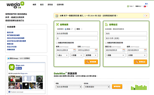
Task: Open the Taiwan flag country selector
Action: tap(146, 6)
